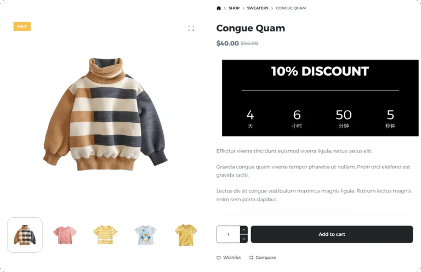The width and height of the screenshot is (421, 272).
Task: Click the main sweater product image
Action: tap(104, 112)
